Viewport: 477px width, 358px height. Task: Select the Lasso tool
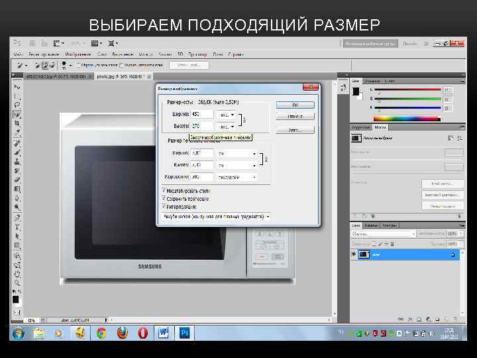tap(17, 105)
